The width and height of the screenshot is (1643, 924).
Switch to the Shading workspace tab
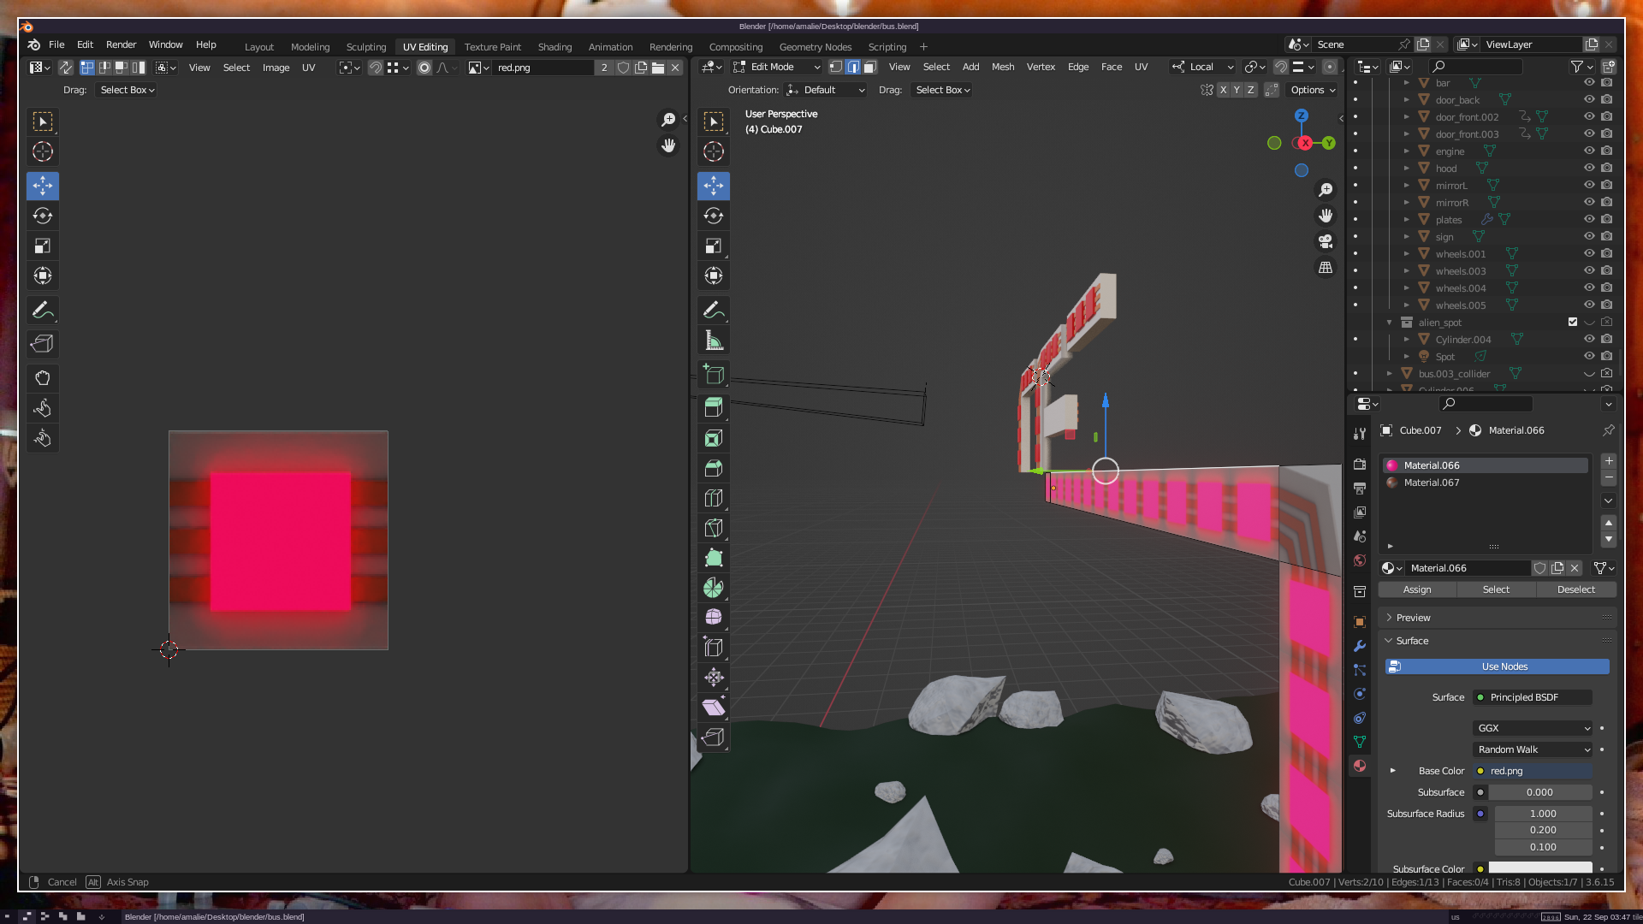(555, 47)
